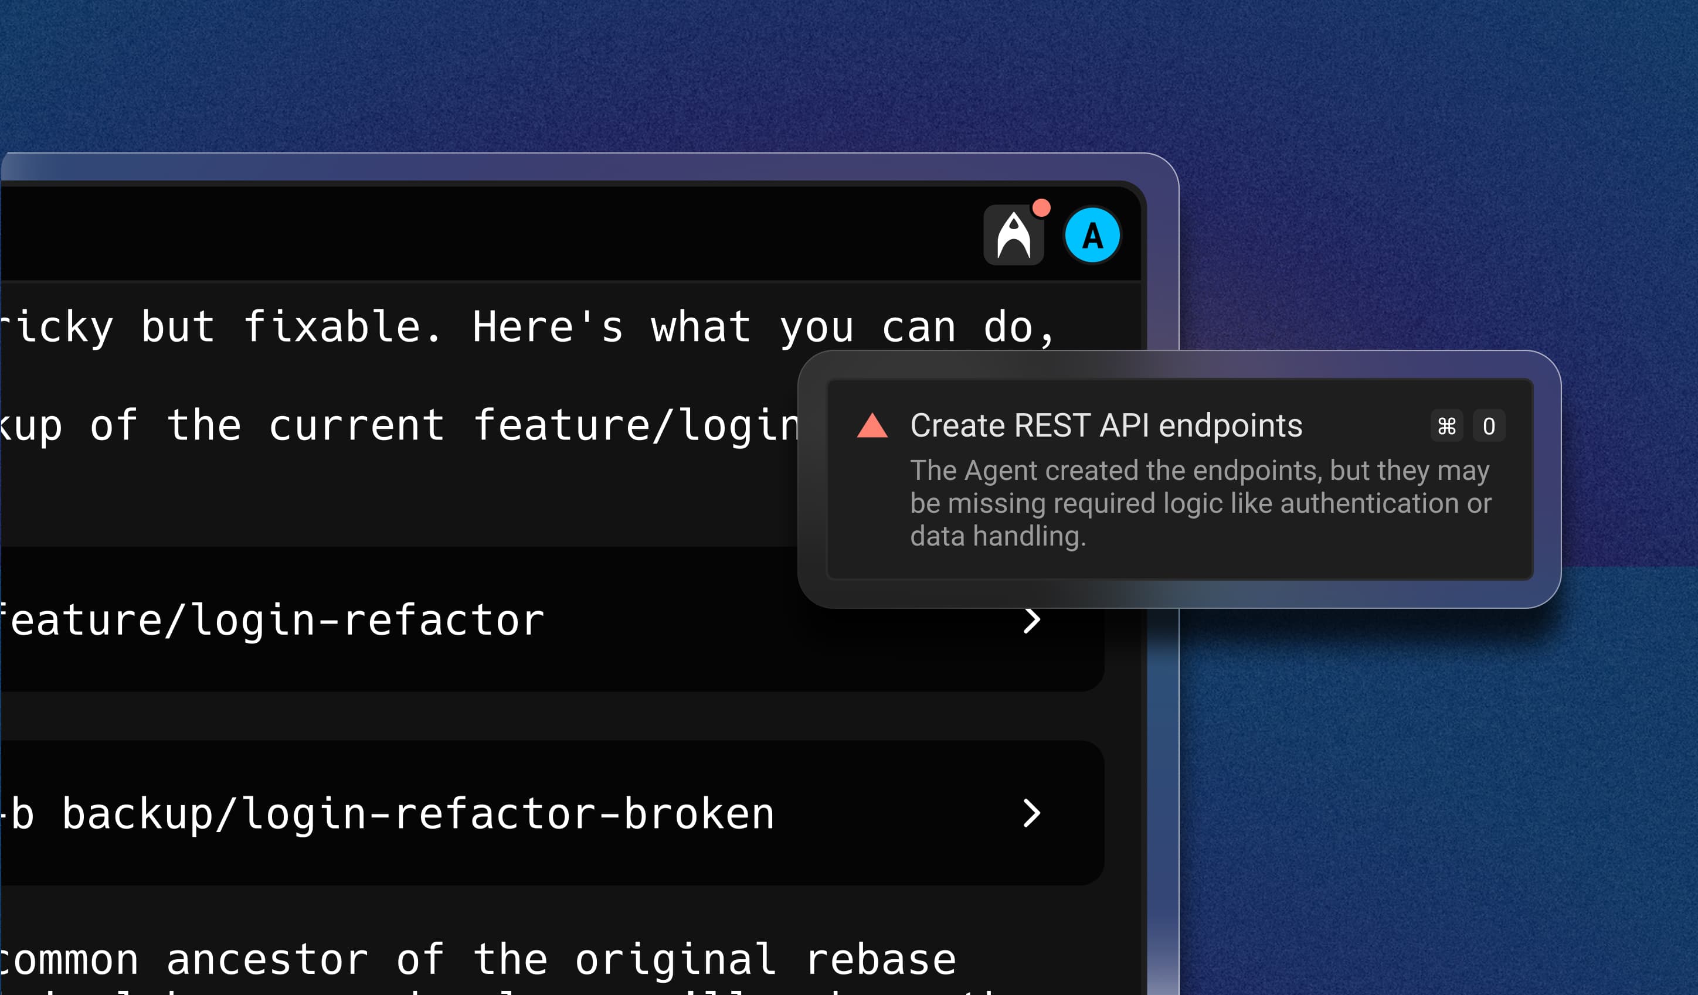1698x995 pixels.
Task: Click the 'of the current feature/login' text line
Action: point(398,425)
